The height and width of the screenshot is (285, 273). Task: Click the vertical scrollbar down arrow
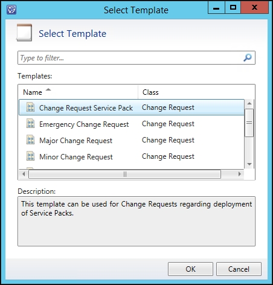pos(249,164)
